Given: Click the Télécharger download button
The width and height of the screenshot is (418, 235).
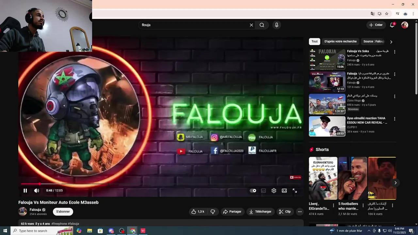Looking at the screenshot, I should pos(260,211).
